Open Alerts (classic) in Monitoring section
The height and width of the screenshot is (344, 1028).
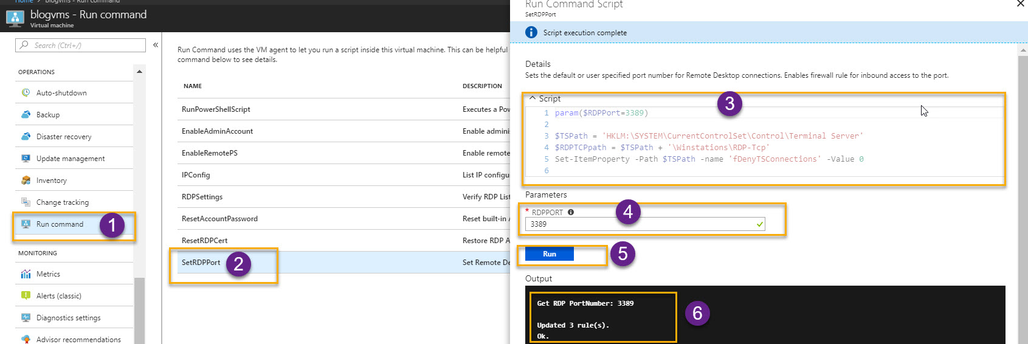58,296
